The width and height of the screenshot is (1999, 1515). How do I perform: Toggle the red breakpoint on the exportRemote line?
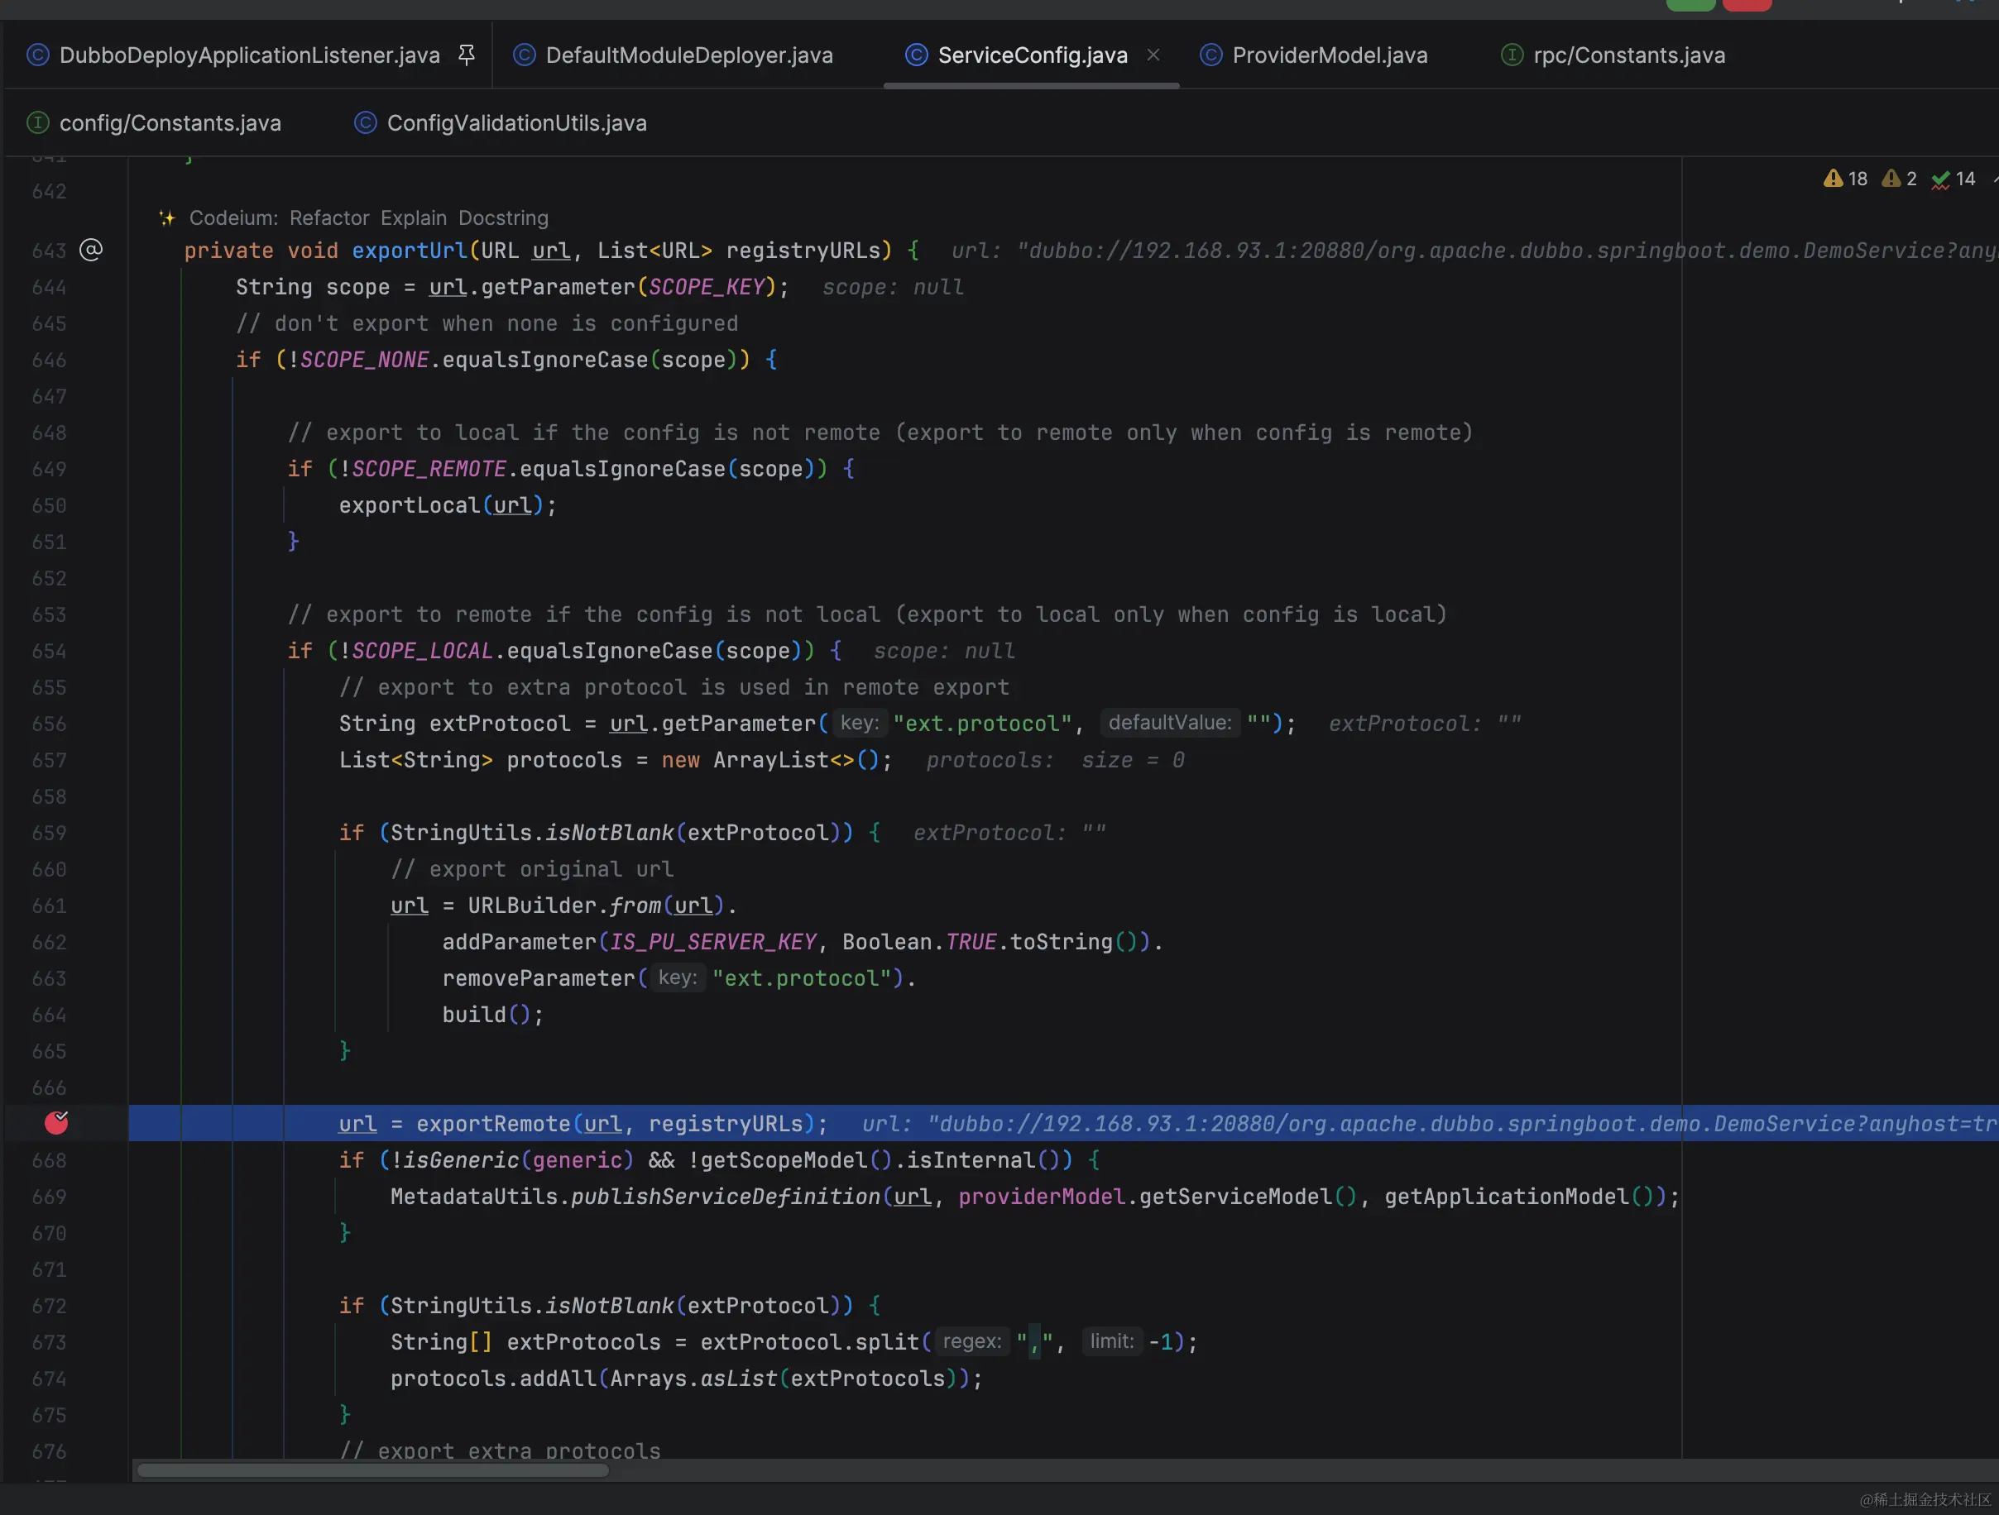click(57, 1123)
